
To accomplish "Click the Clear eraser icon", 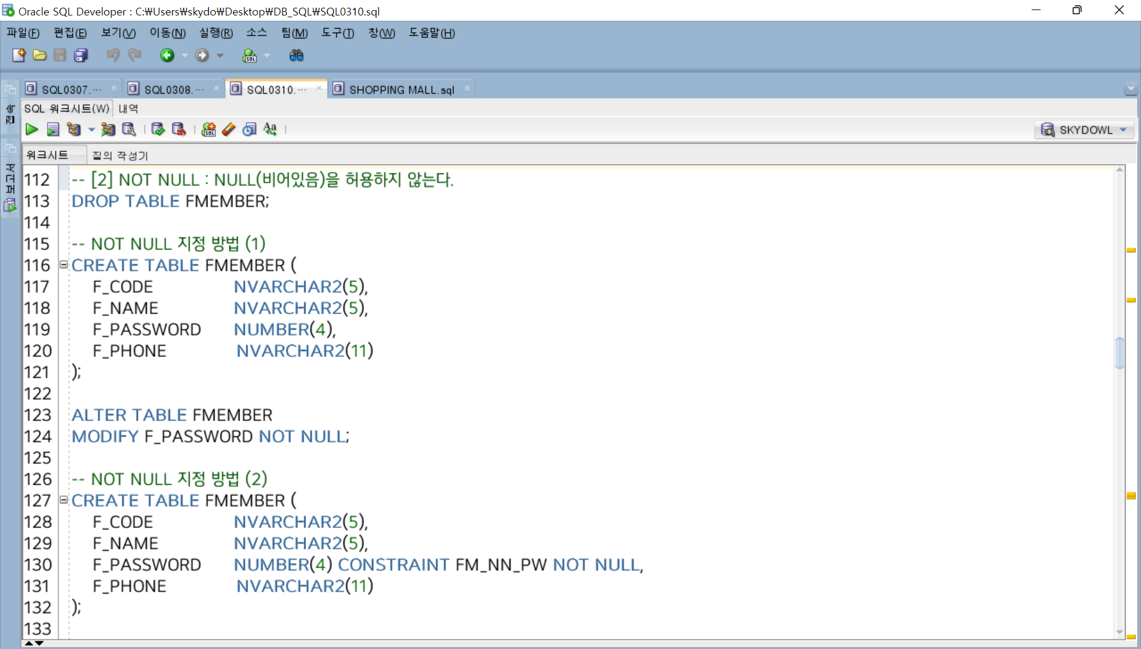I will click(229, 129).
